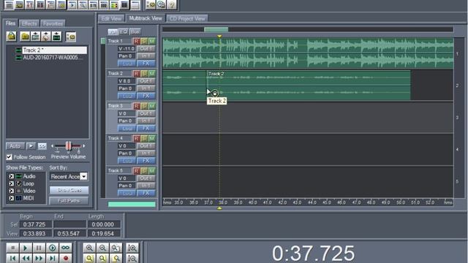The image size is (468, 263).
Task: Click the Play Looped infinity button
Action: 66,248
